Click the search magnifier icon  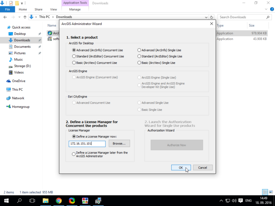[268, 17]
